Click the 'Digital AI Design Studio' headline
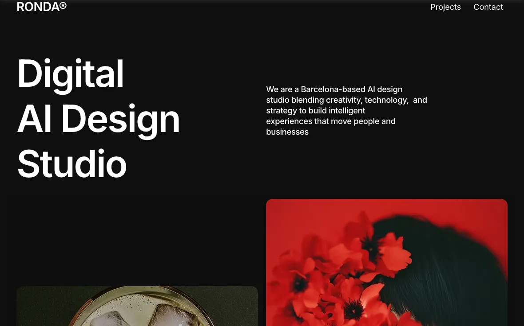This screenshot has height=326, width=524. 99,118
